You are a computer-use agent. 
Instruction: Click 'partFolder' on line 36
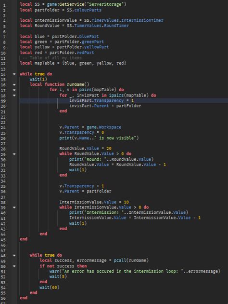[99, 191]
